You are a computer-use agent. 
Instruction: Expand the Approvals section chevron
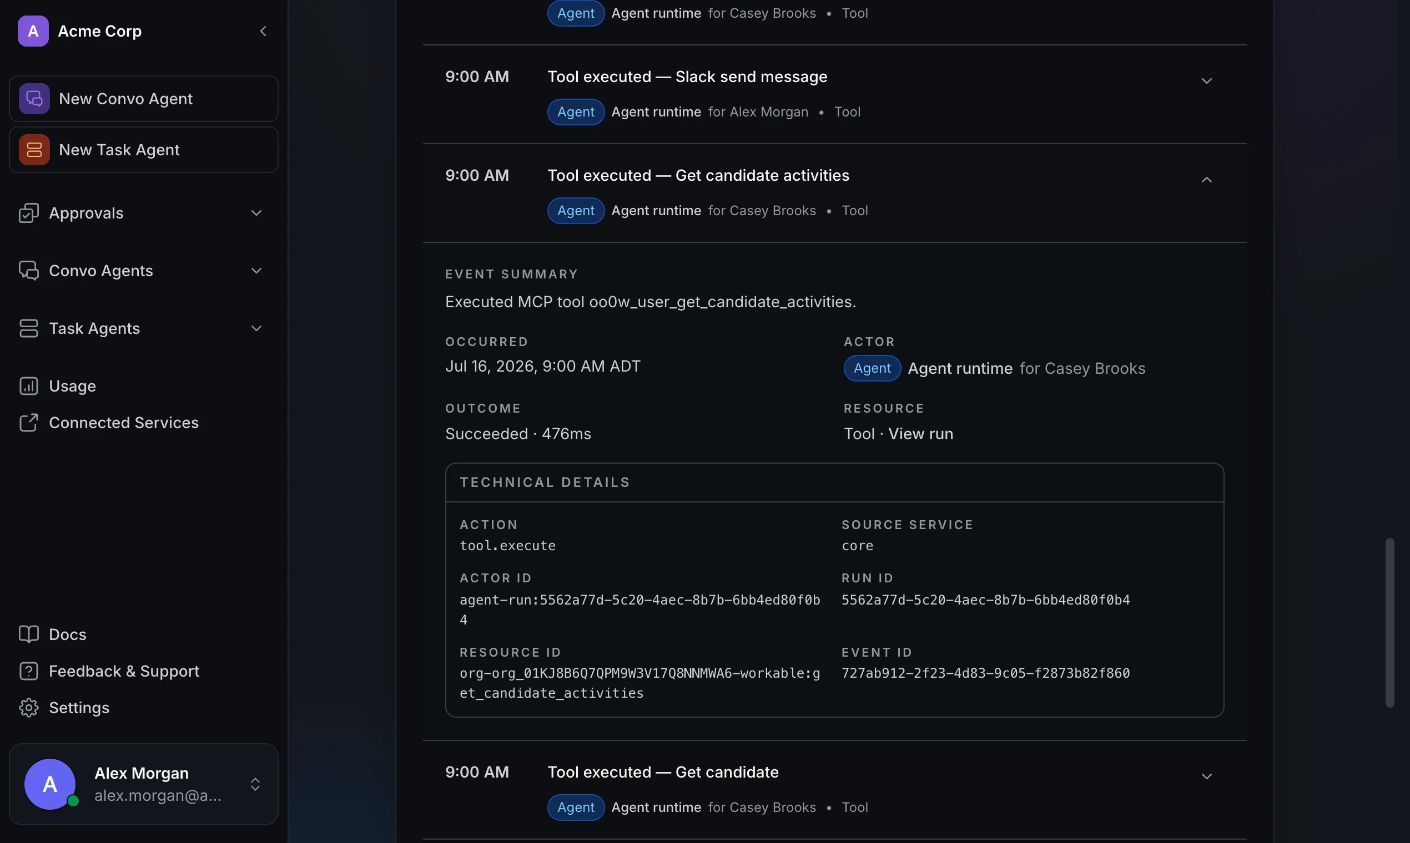tap(256, 213)
